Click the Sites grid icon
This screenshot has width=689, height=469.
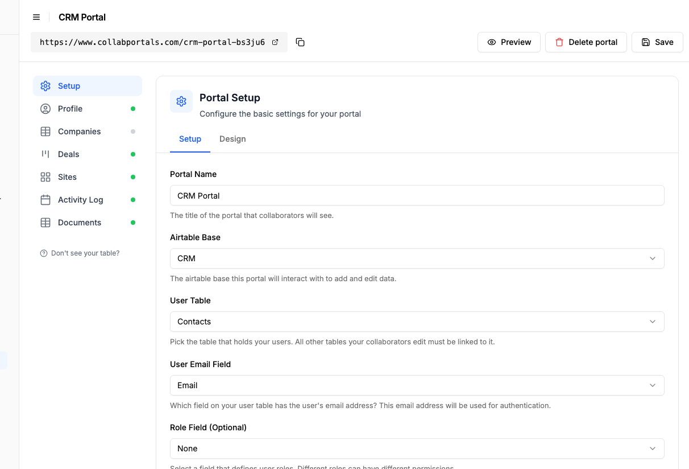tap(45, 177)
